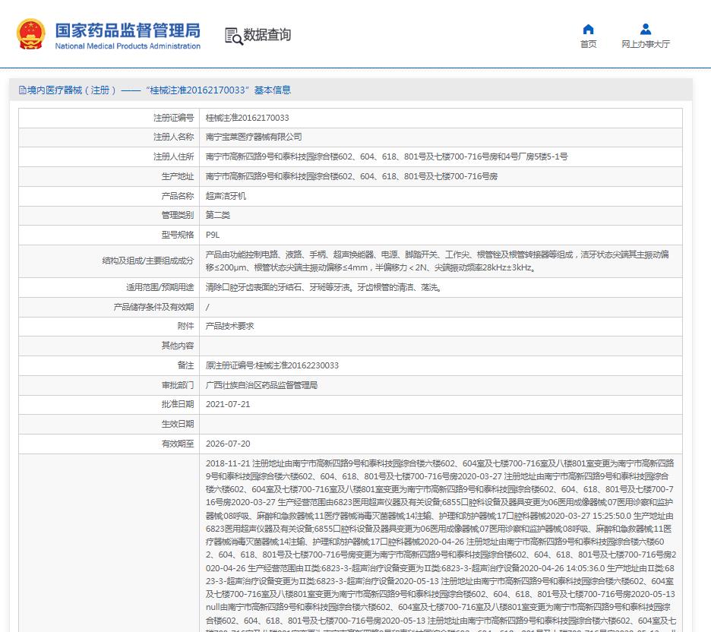Select product name 超声洁牙机
Viewport: 711px width, 632px height.
click(x=226, y=196)
